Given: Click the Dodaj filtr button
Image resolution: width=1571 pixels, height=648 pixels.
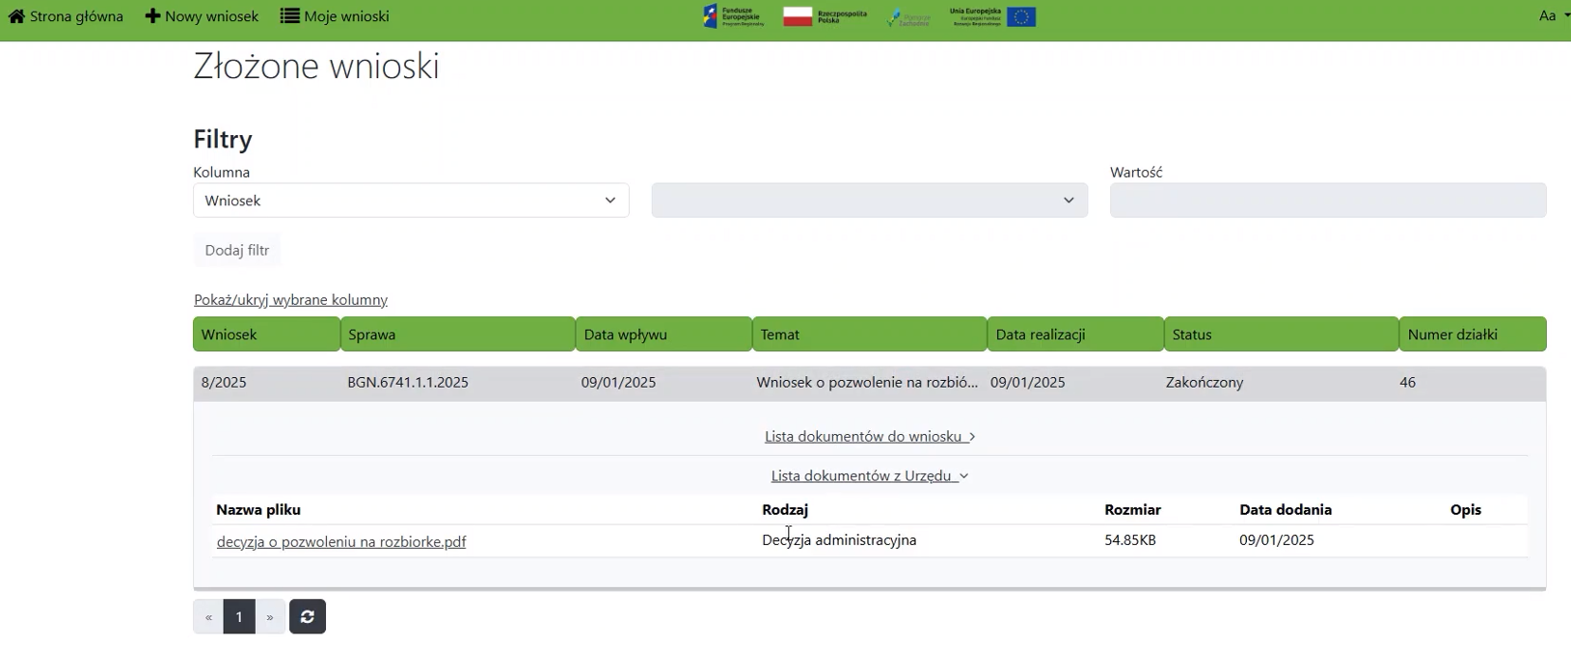Looking at the screenshot, I should point(237,251).
